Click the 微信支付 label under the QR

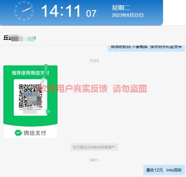[35, 133]
